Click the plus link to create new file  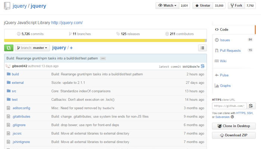tap(71, 48)
